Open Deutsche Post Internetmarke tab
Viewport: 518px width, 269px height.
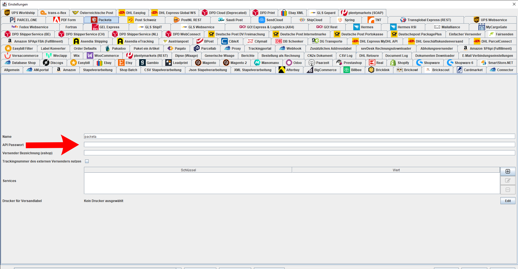(300, 34)
